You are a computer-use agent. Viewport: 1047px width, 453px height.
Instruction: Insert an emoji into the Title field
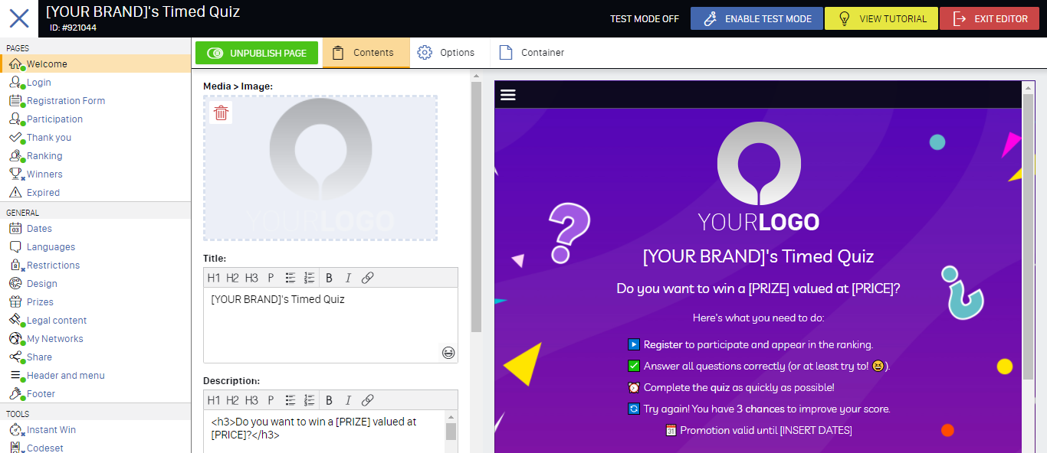click(448, 353)
